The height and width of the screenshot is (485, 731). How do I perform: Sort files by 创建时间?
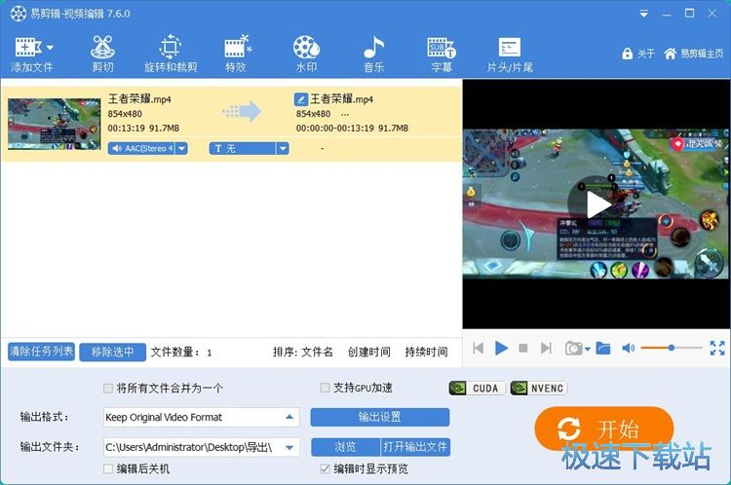(368, 352)
